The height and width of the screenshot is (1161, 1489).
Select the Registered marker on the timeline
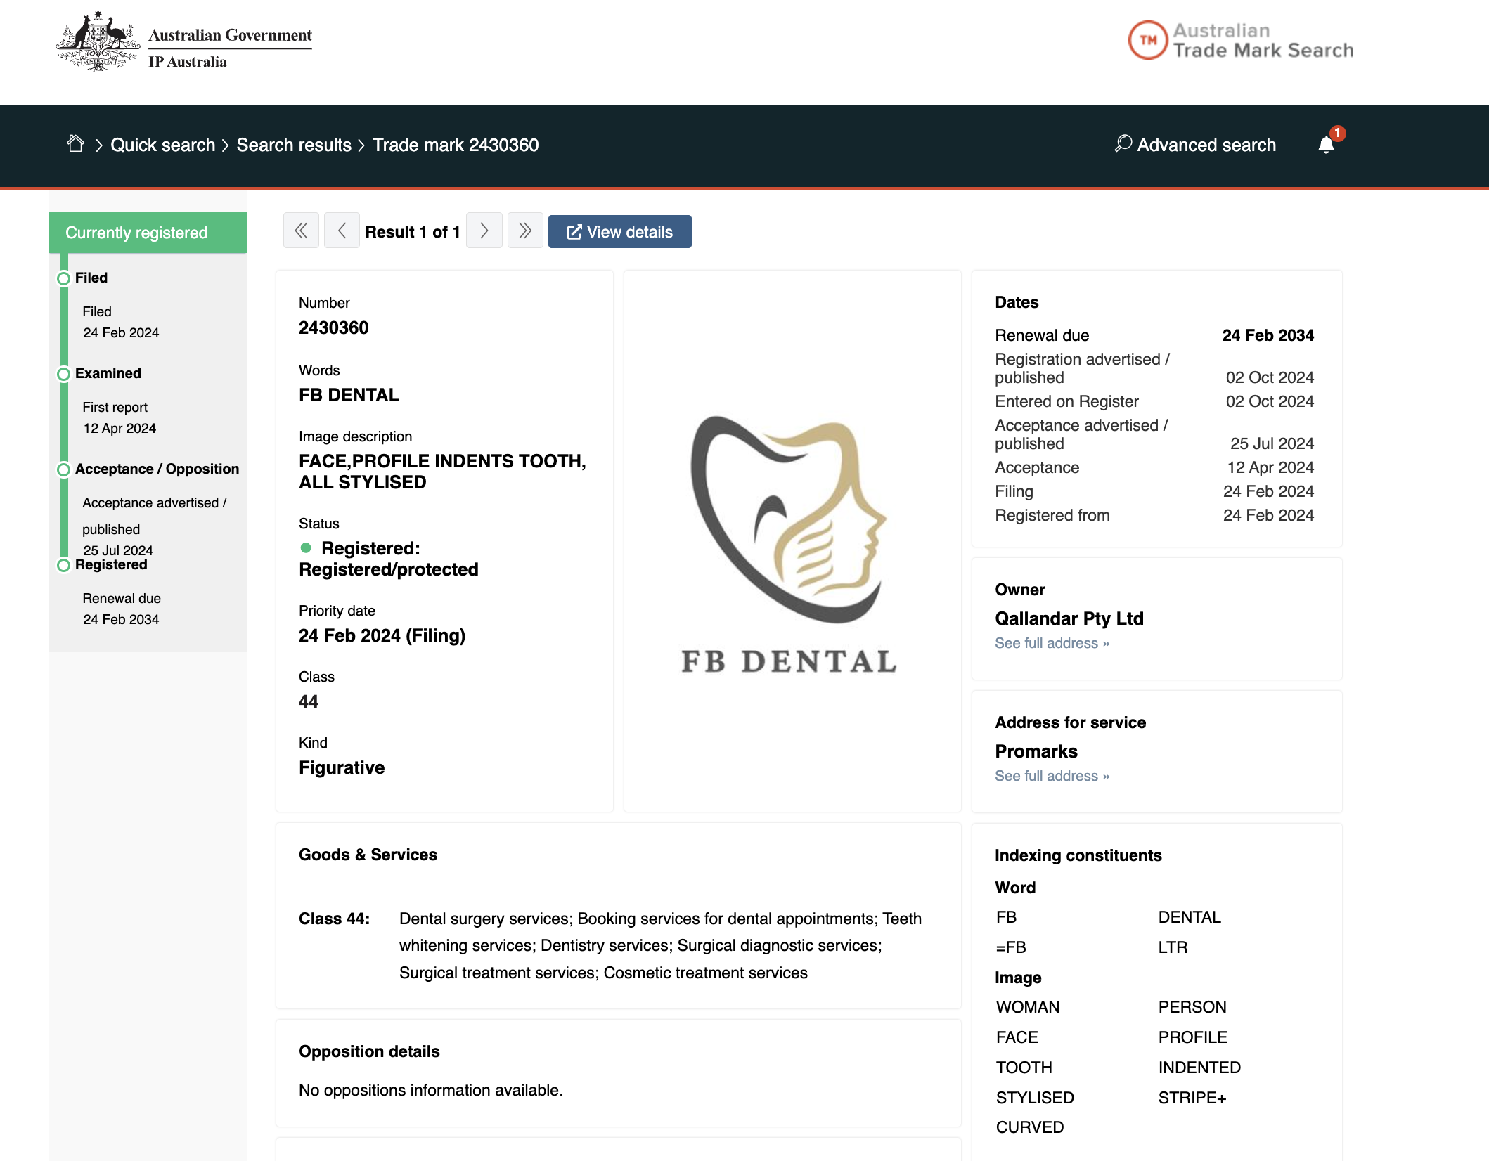(x=63, y=564)
